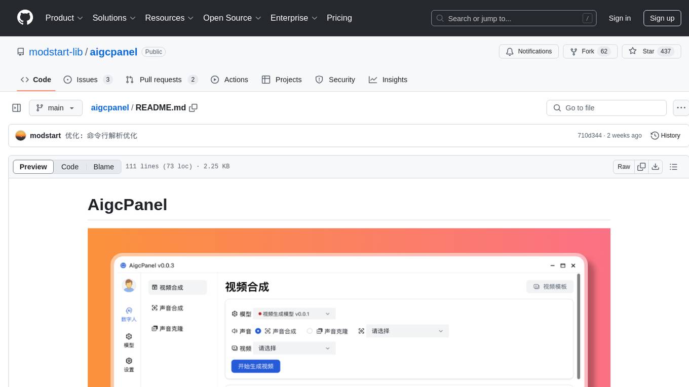This screenshot has height=387, width=689.
Task: Open the aigcpanel repository title link
Action: tap(113, 52)
